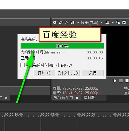Play the preview video
Image resolution: width=129 pixels, height=131 pixels.
(115, 81)
